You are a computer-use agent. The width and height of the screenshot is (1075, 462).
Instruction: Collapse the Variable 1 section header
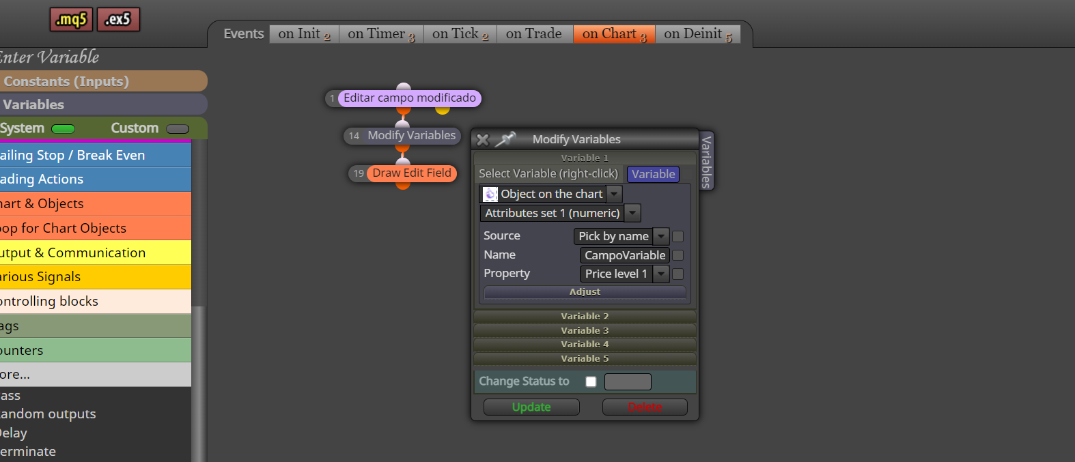[x=585, y=158]
